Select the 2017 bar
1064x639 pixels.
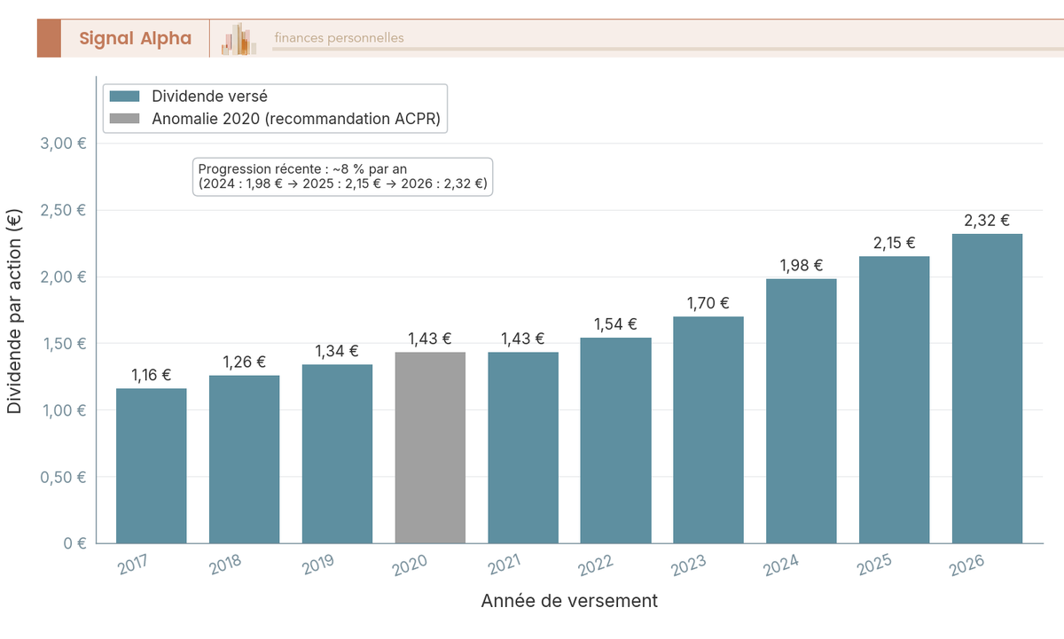(152, 465)
